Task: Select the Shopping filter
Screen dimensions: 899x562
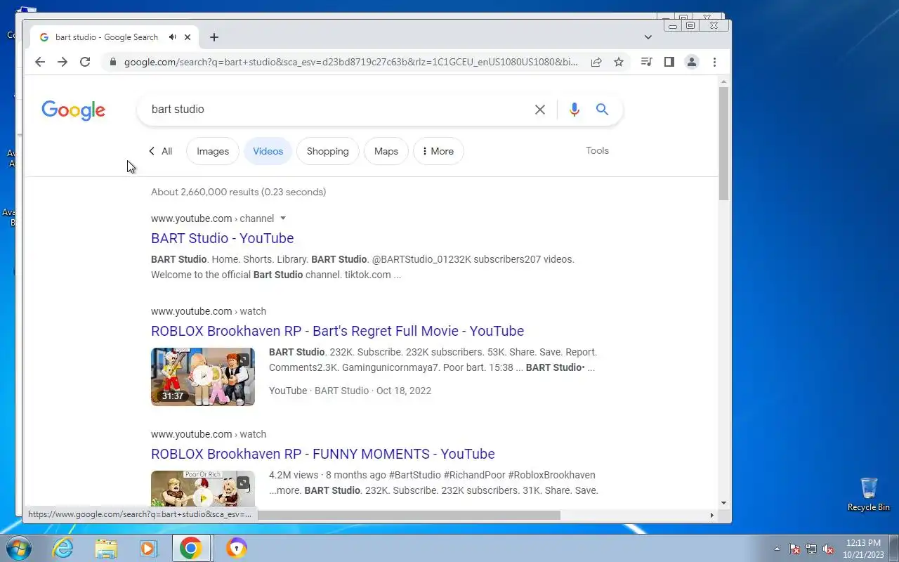Action: (x=327, y=151)
